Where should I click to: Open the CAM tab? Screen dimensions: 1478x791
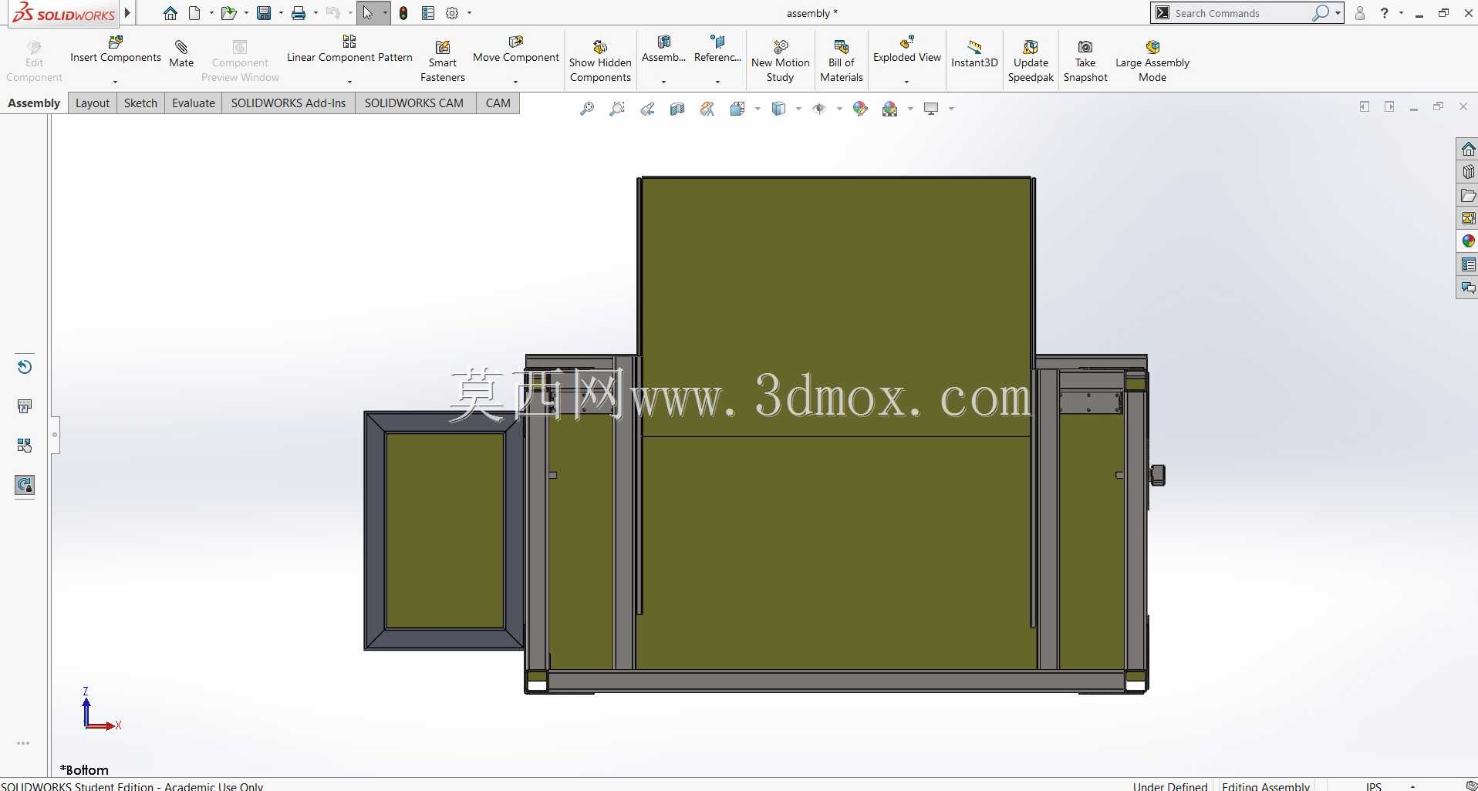click(x=498, y=103)
